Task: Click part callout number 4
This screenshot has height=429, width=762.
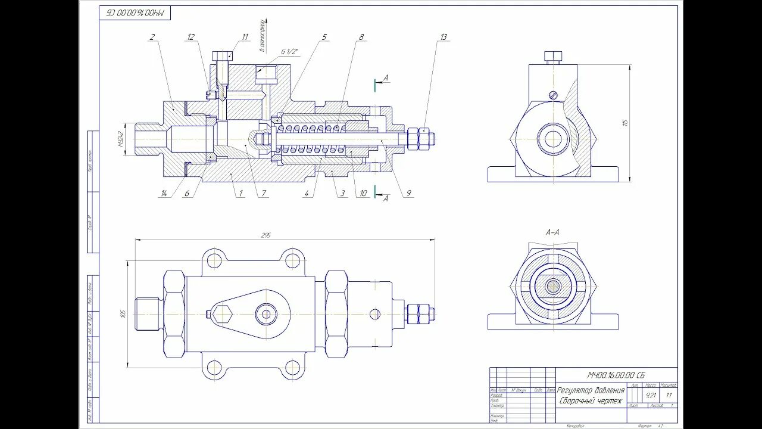Action: (307, 193)
